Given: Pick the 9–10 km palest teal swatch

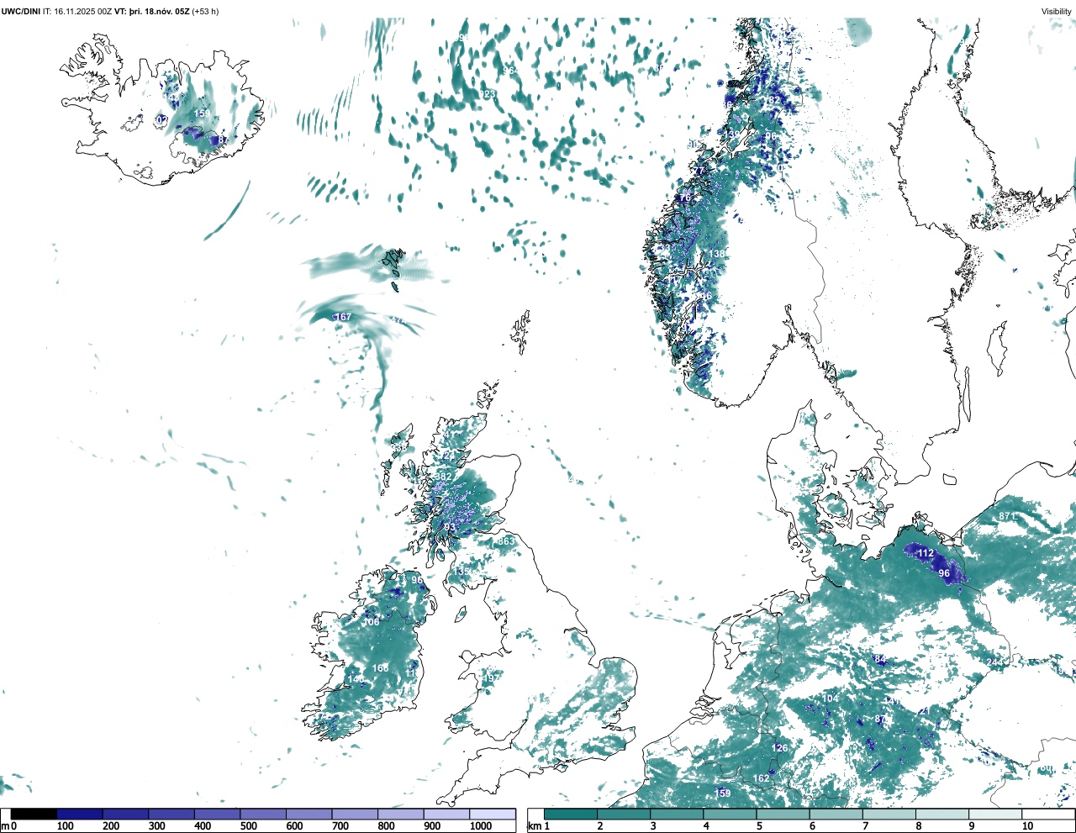Looking at the screenshot, I should 995,814.
